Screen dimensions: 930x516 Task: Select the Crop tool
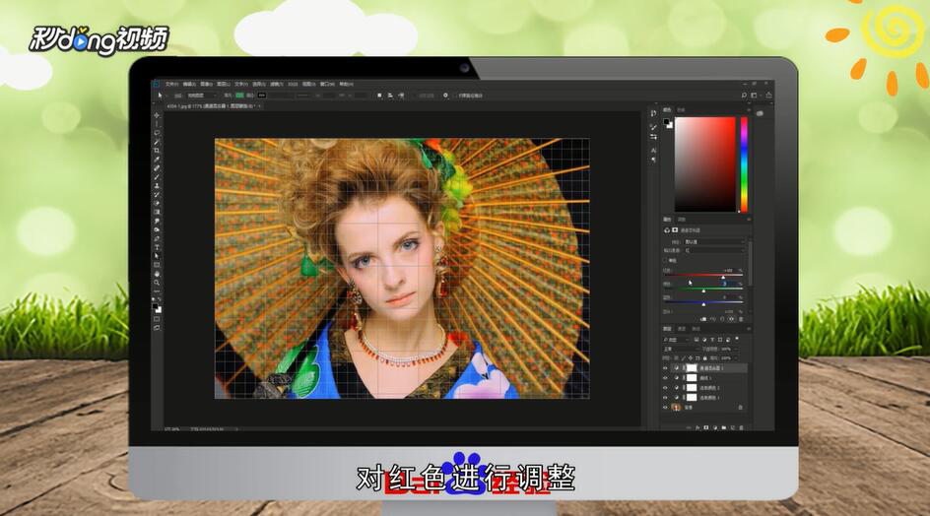(157, 151)
